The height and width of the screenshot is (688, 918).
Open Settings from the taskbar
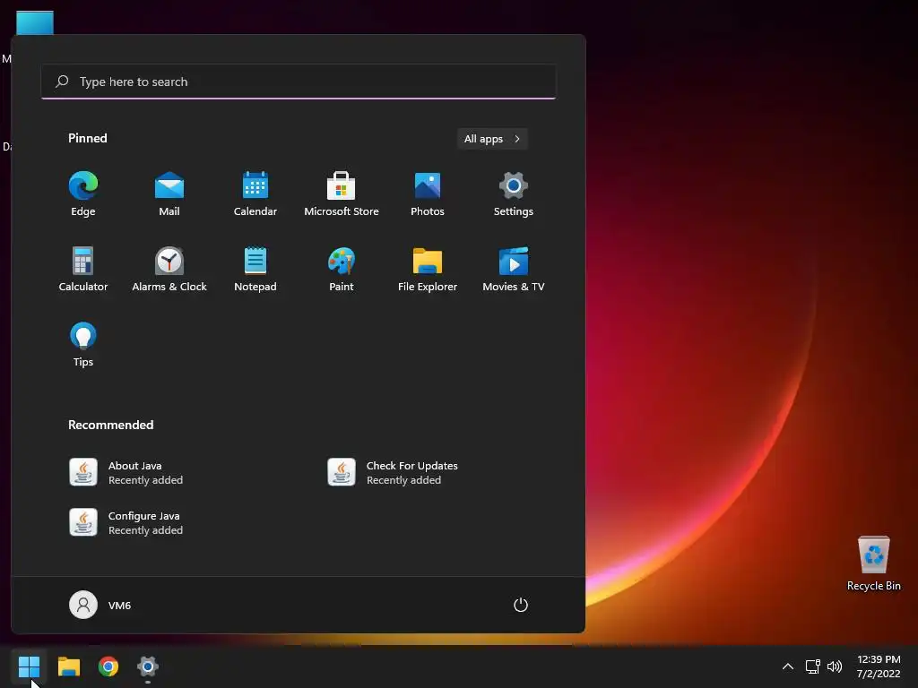(148, 666)
